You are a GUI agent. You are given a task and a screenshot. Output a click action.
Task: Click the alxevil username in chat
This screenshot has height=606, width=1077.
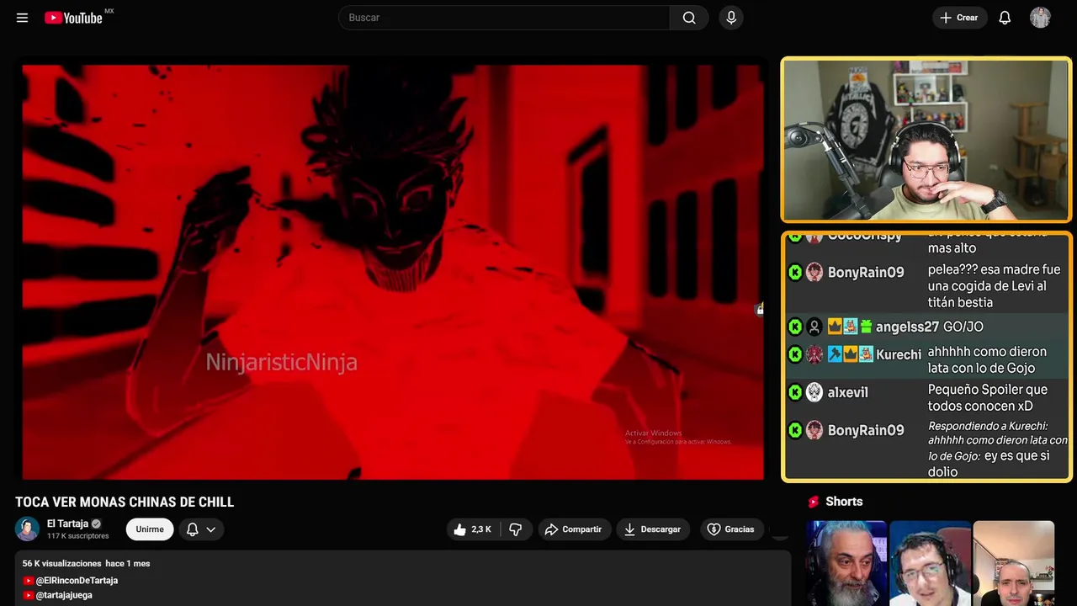tap(847, 392)
